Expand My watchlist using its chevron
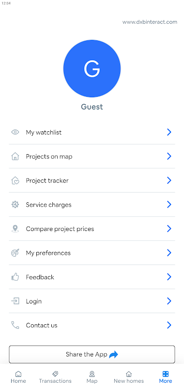 (x=169, y=132)
